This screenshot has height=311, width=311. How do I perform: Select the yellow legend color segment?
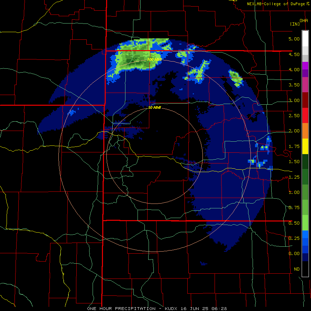(305, 146)
